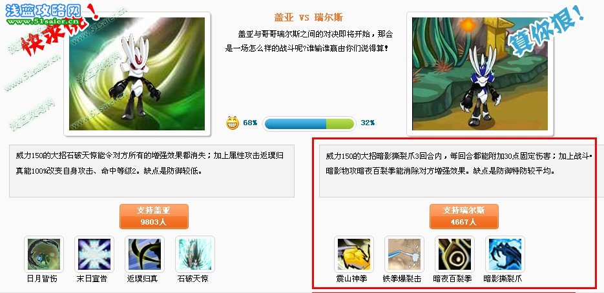Click 盖亚 skill description text box

pyautogui.click(x=152, y=171)
